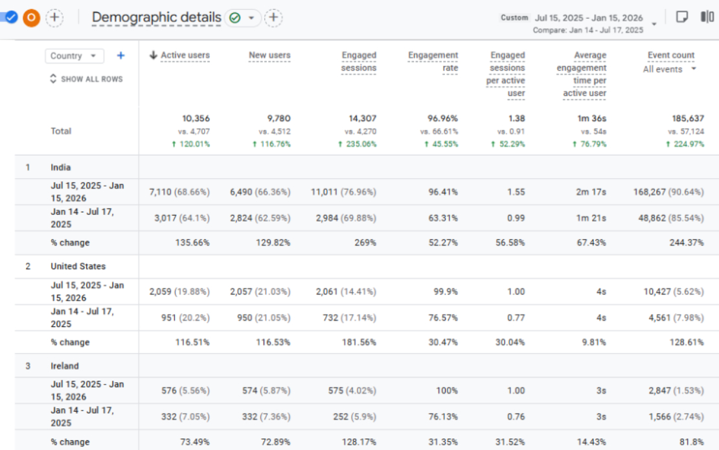Click the plus icon after the report title
Viewport: 719px width, 450px height.
click(x=273, y=18)
